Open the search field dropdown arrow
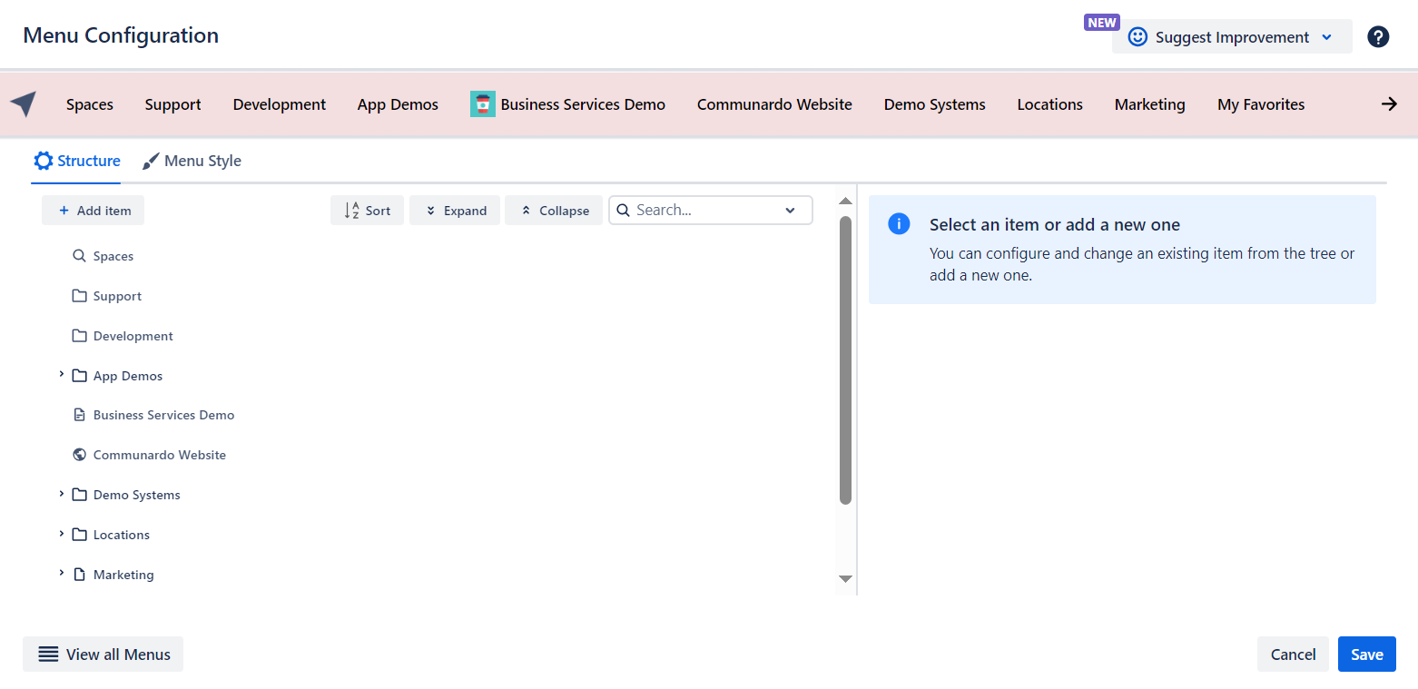The image size is (1418, 689). click(x=790, y=211)
